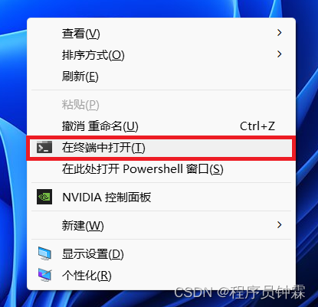Open 显示设置(D) display settings
The width and height of the screenshot is (318, 307).
click(x=161, y=254)
